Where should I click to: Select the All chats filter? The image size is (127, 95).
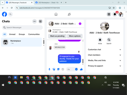click(x=5, y=34)
